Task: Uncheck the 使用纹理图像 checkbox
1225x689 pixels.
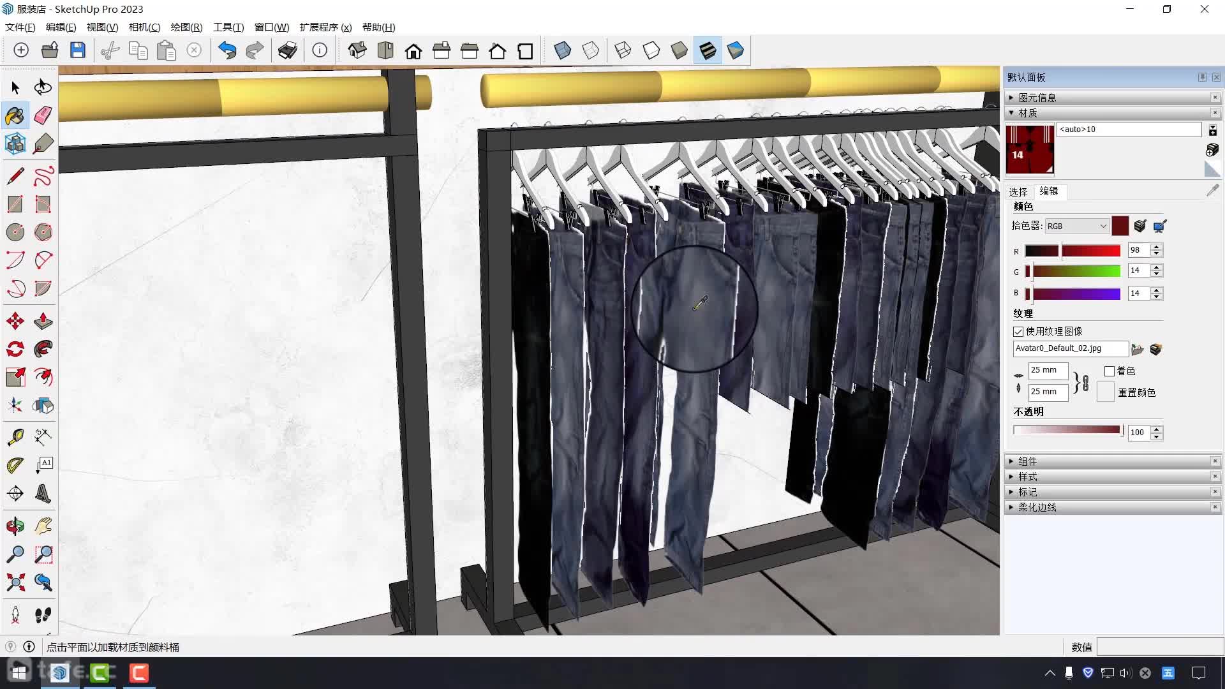Action: pyautogui.click(x=1018, y=332)
